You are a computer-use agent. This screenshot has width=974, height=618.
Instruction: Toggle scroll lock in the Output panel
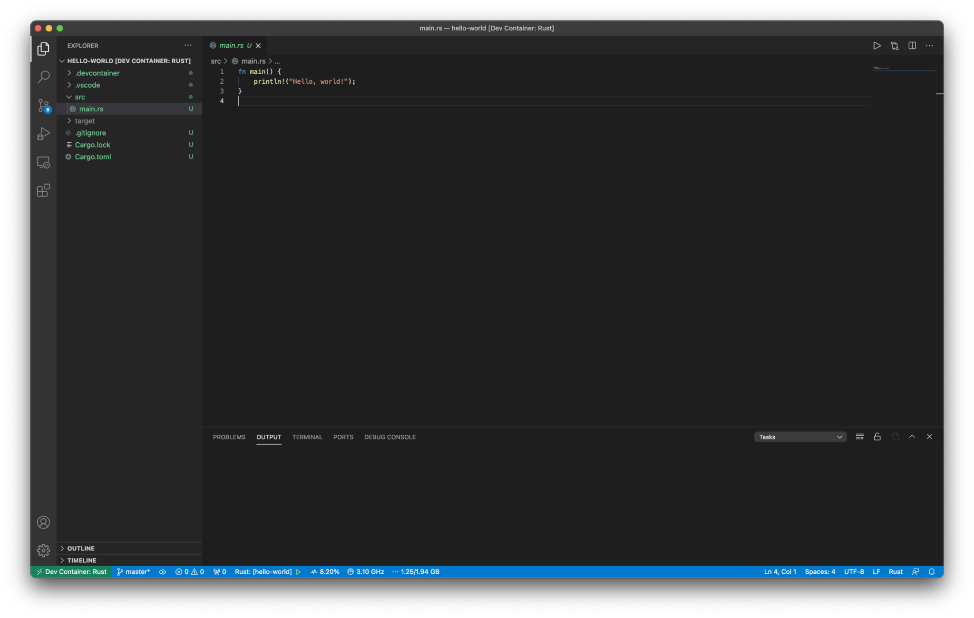click(877, 436)
